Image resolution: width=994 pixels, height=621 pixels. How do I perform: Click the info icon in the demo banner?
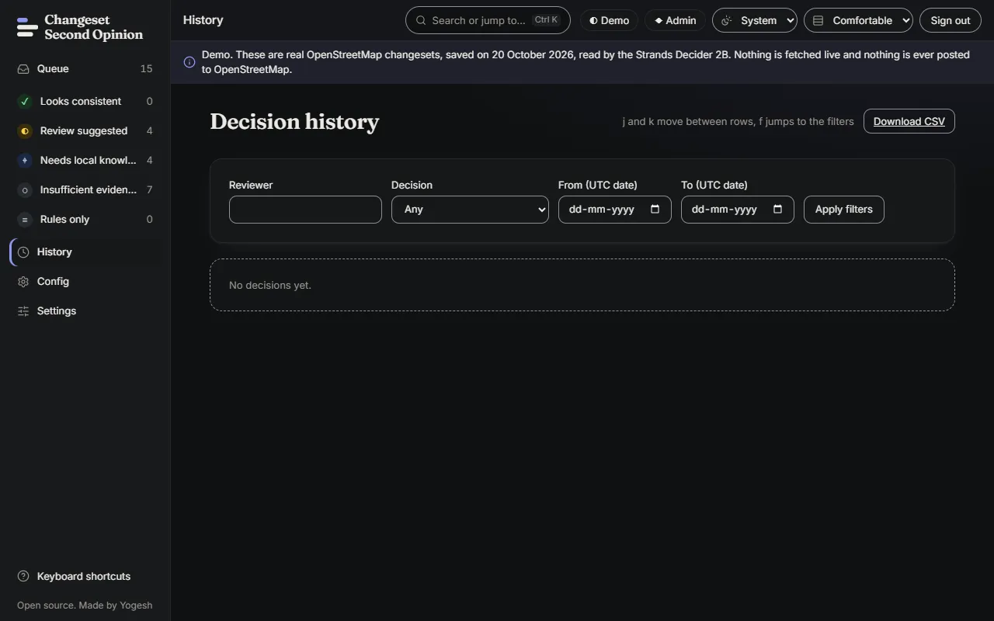(x=189, y=62)
